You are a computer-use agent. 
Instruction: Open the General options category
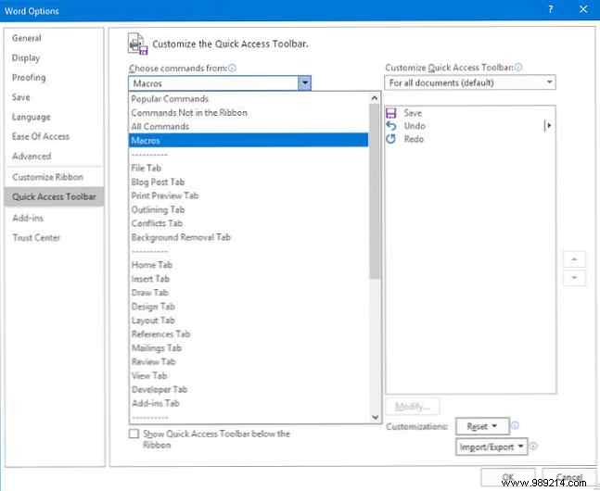(x=55, y=38)
